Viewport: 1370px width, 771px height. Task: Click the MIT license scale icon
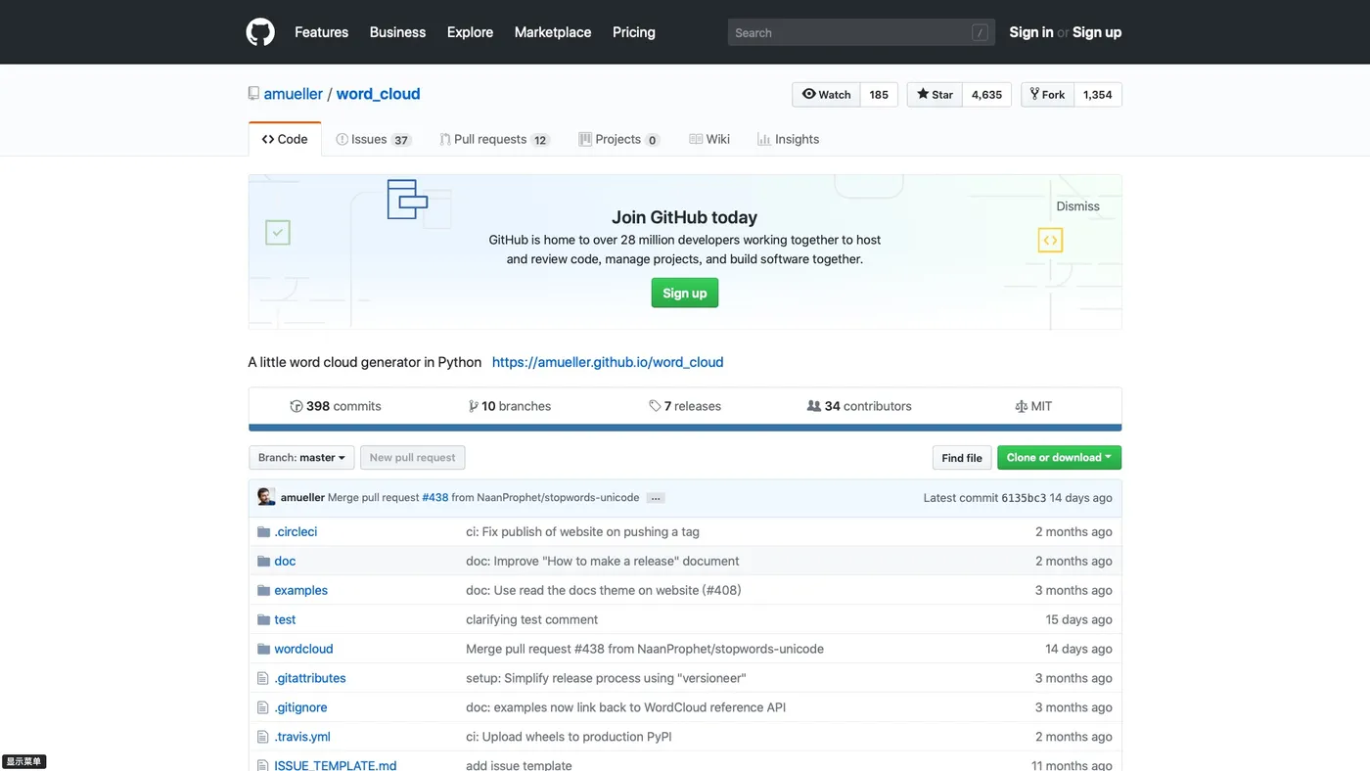tap(1022, 406)
